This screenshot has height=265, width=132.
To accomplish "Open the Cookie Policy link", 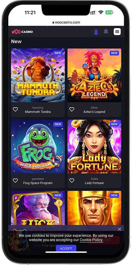I will tap(91, 240).
